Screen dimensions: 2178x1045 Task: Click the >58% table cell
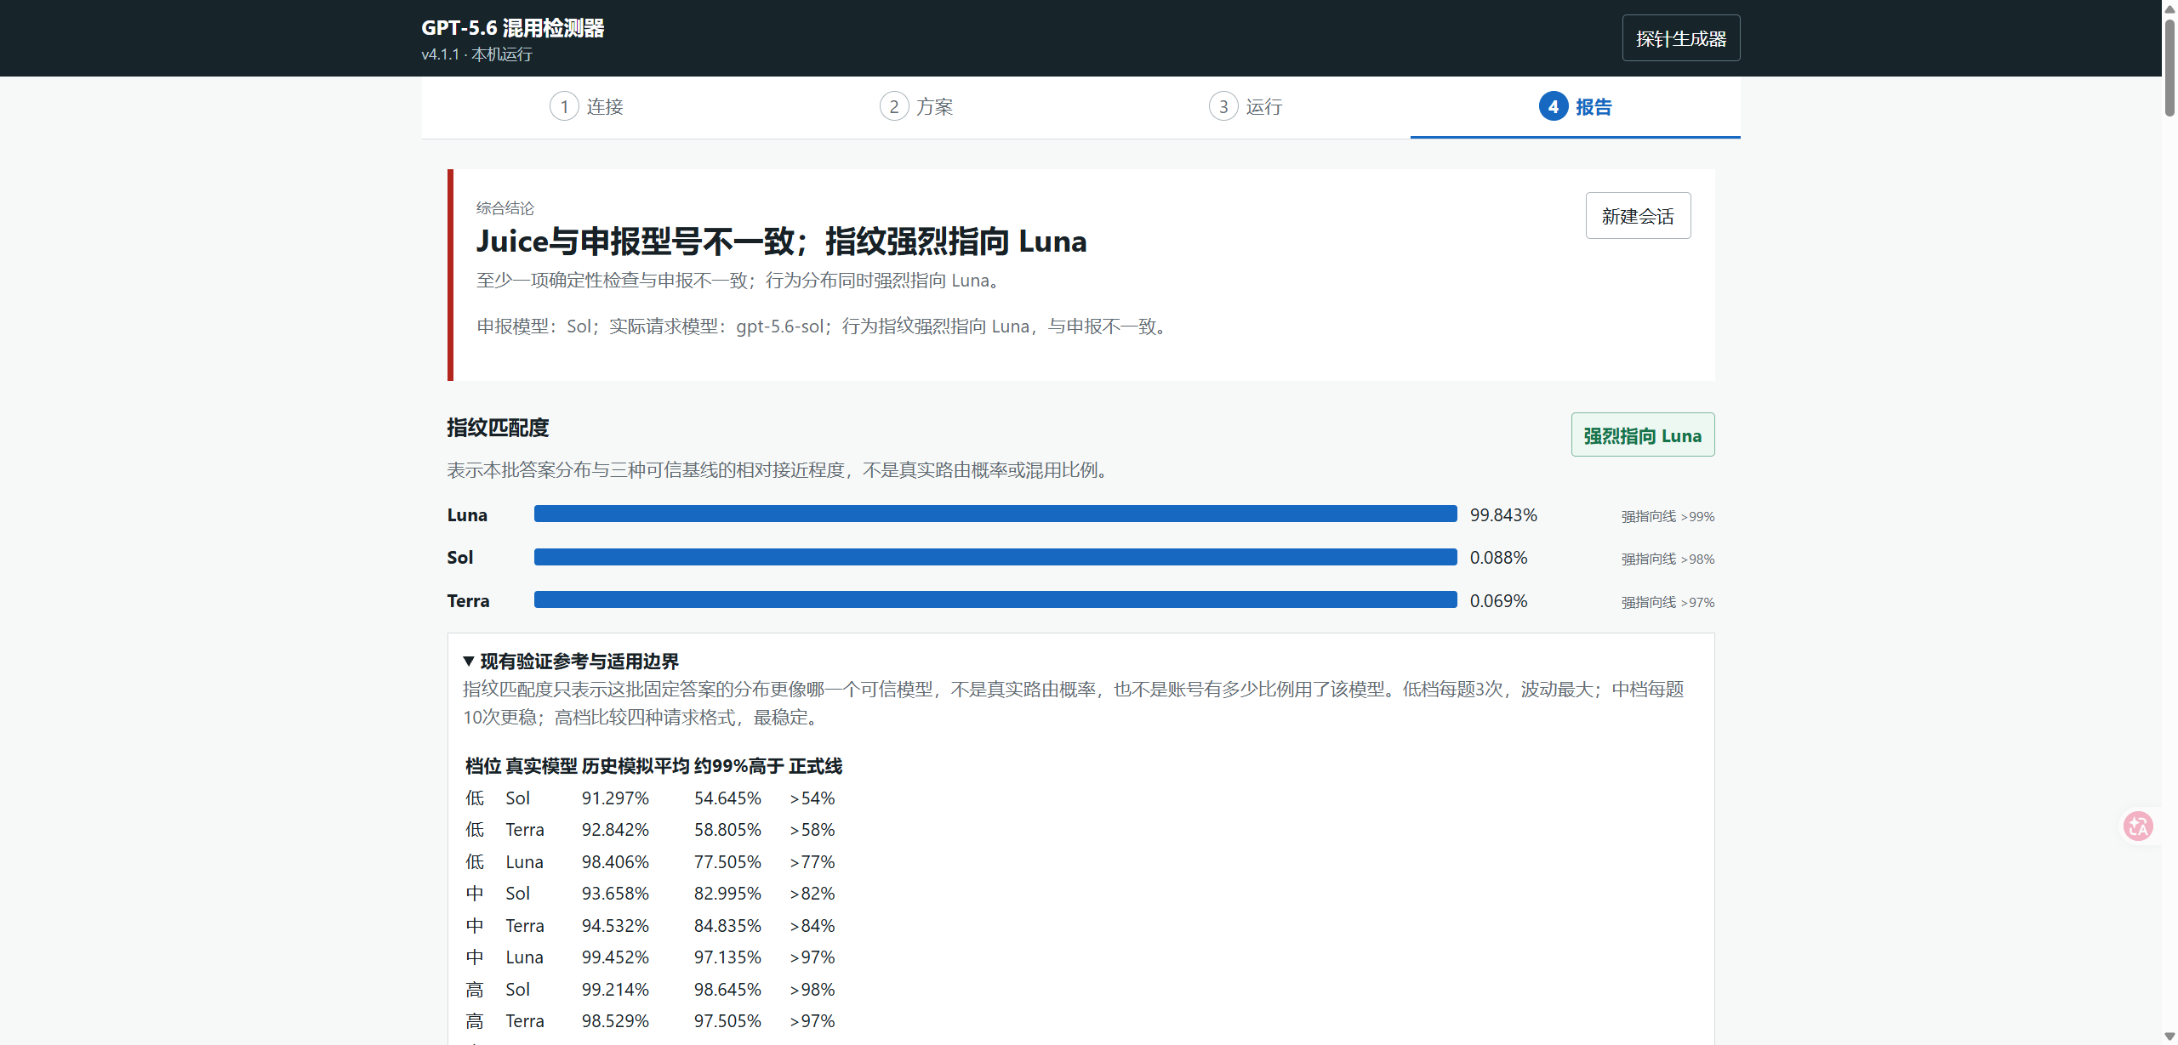(812, 830)
